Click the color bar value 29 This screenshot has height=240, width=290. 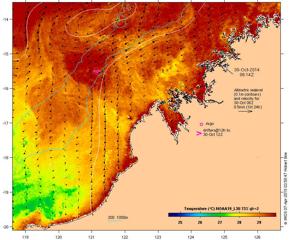coord(259,222)
